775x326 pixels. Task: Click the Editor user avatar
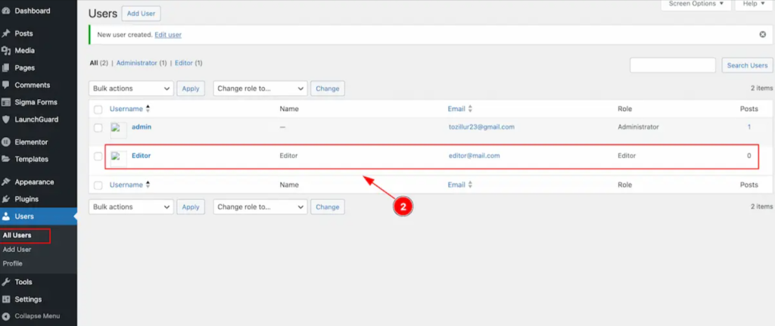pos(119,159)
